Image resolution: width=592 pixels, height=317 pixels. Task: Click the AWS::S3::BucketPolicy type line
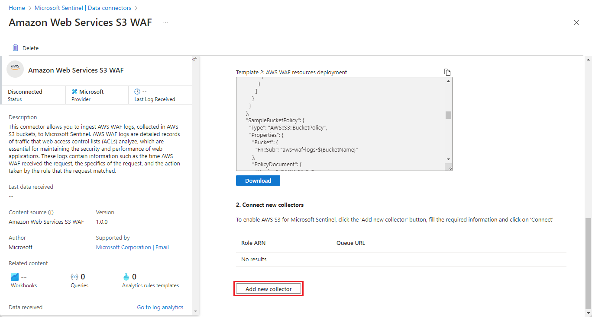click(x=288, y=127)
